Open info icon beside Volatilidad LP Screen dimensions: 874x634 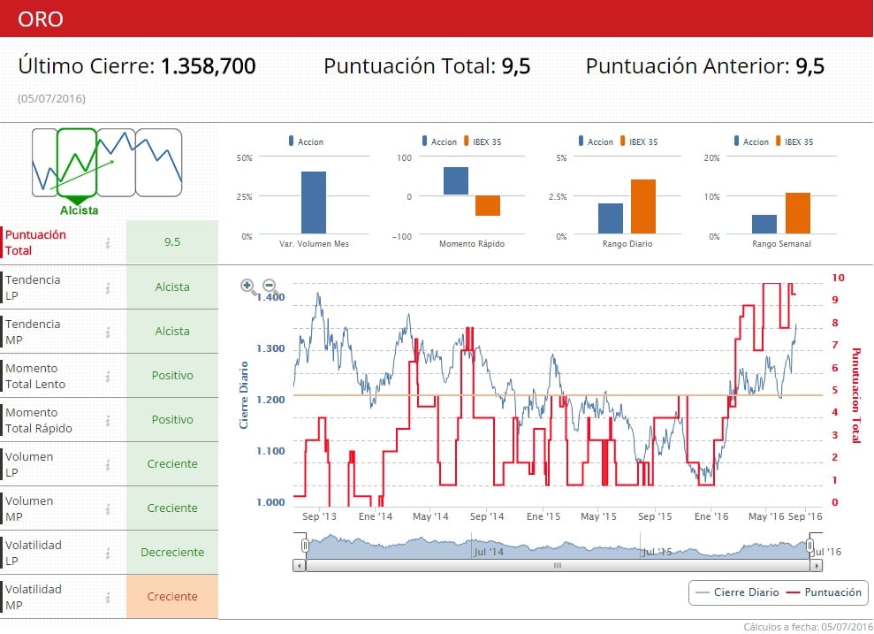(x=108, y=554)
